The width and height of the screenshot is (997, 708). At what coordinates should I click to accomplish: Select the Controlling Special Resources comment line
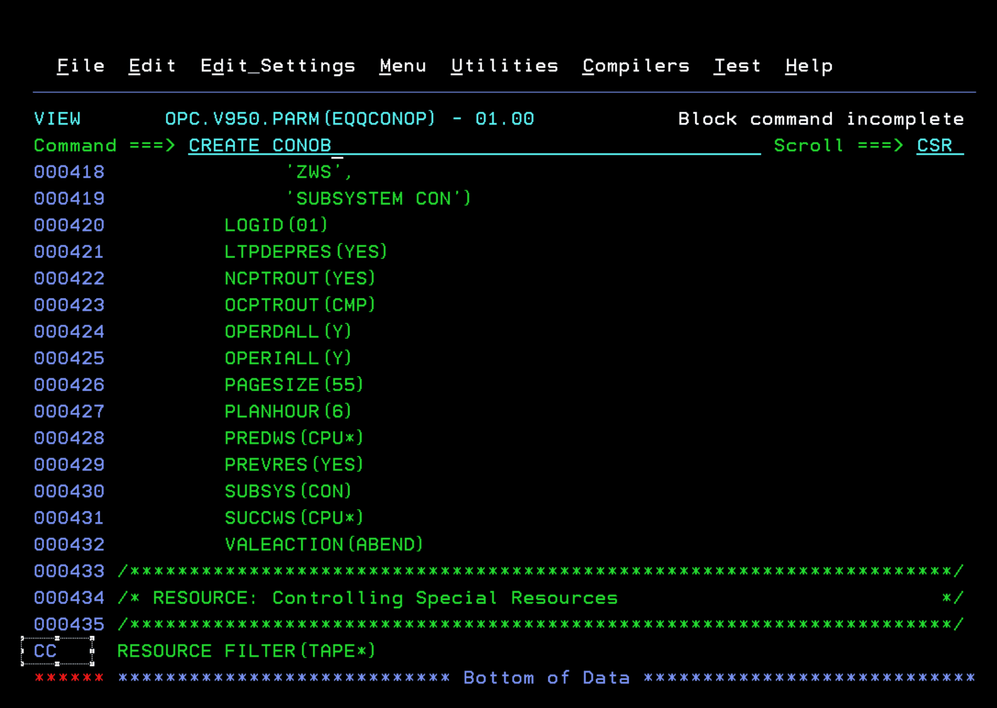coord(367,598)
